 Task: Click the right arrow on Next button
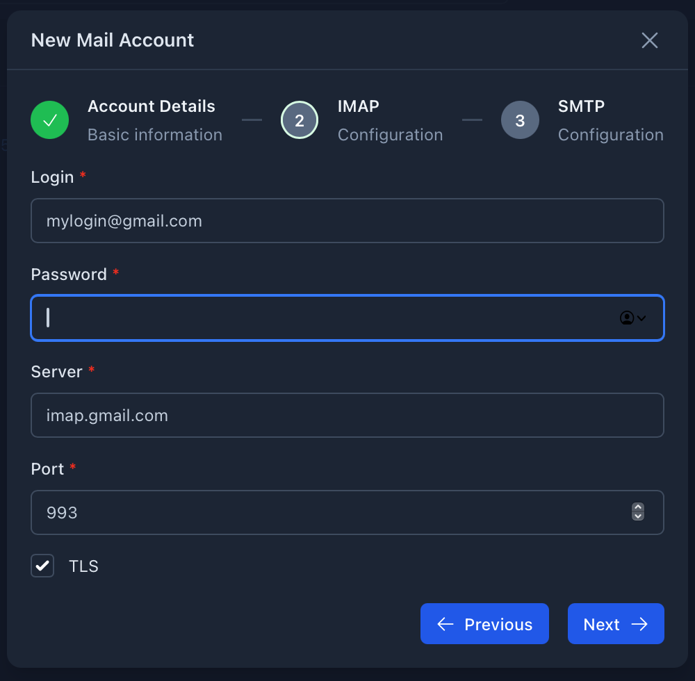click(639, 624)
